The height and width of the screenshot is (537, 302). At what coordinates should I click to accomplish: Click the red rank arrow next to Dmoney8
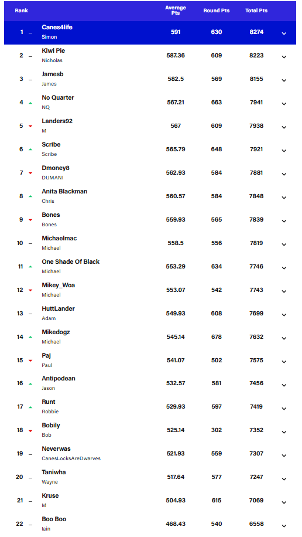tap(30, 174)
